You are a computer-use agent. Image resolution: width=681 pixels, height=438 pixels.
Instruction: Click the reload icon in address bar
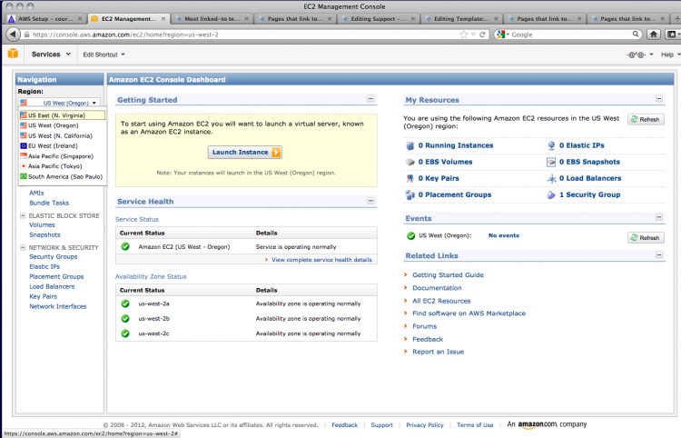482,35
